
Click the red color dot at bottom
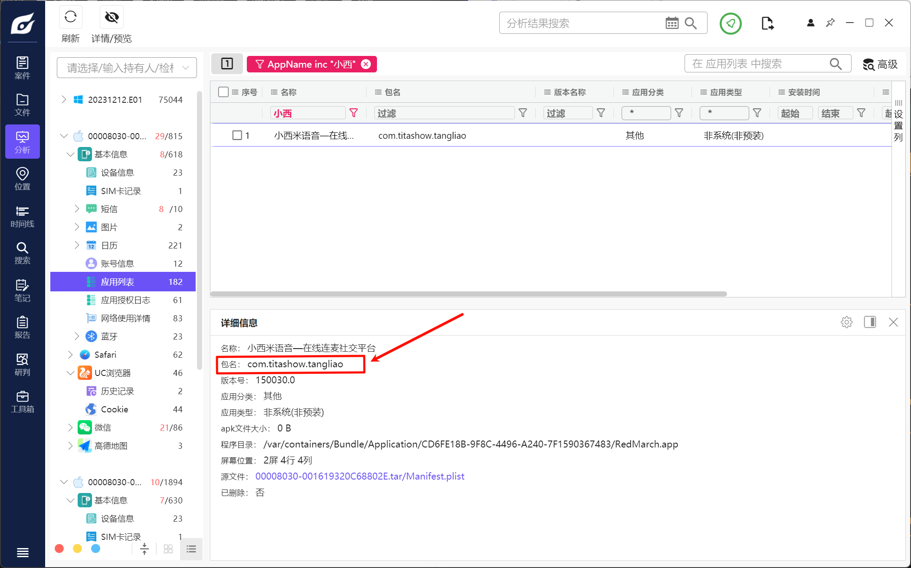59,548
